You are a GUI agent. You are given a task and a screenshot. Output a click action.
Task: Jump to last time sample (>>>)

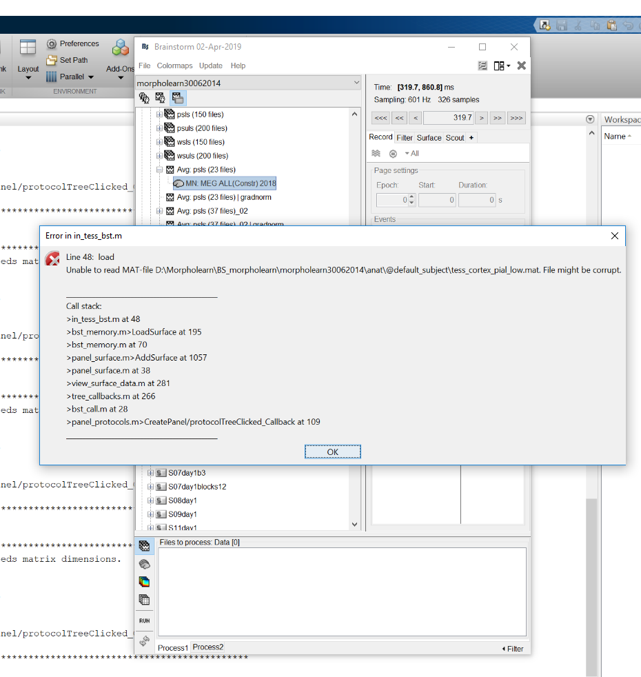point(516,118)
